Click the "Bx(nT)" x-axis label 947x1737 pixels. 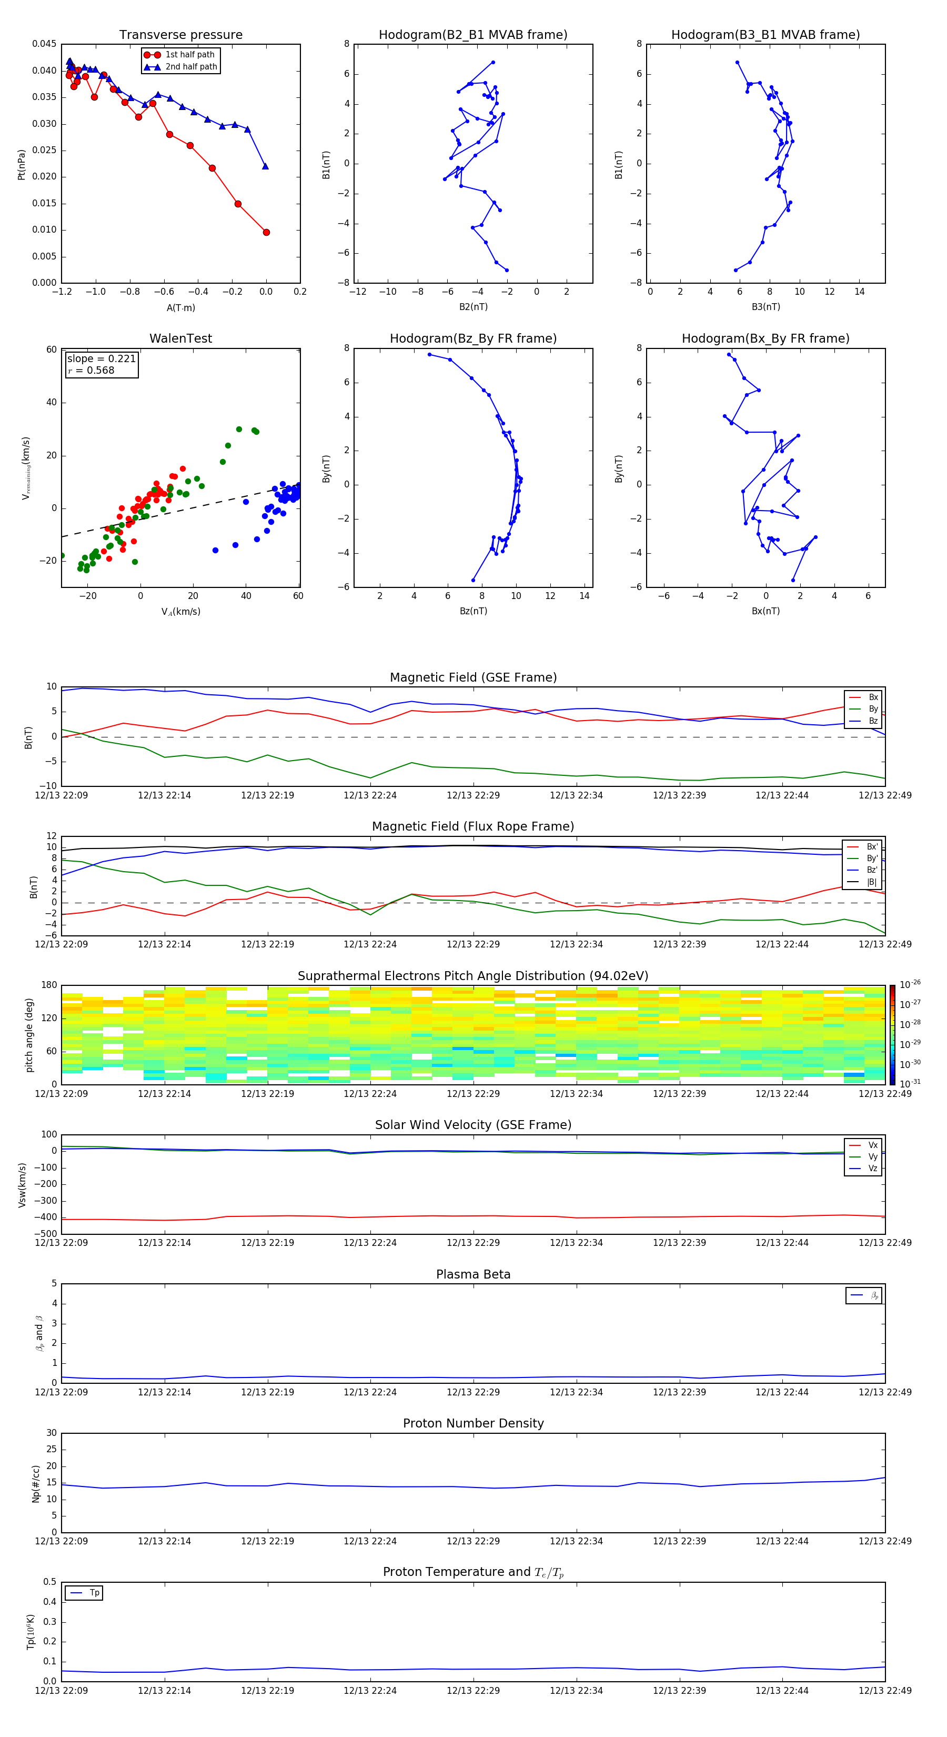(x=765, y=611)
